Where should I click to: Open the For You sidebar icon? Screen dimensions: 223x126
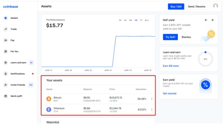coord(5,52)
